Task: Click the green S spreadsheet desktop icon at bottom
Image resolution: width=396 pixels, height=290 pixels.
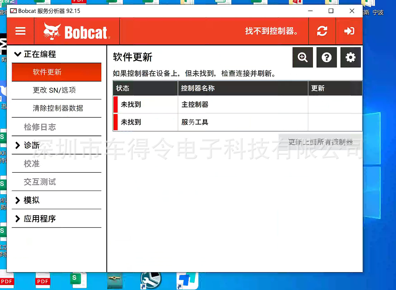Action: [x=78, y=280]
